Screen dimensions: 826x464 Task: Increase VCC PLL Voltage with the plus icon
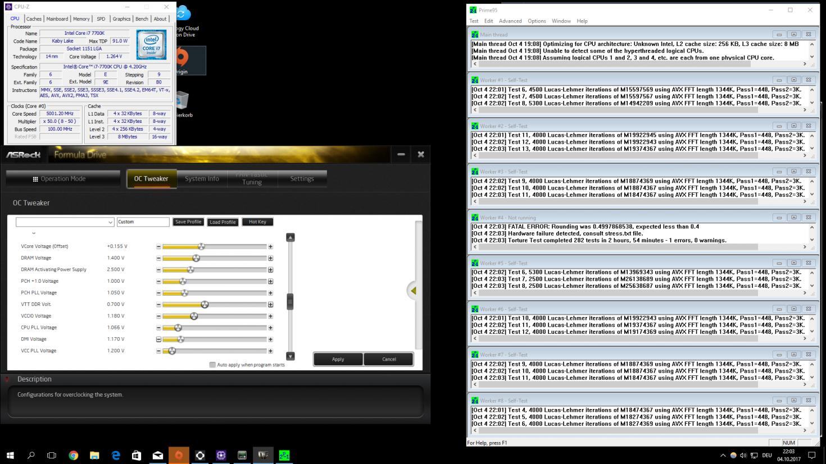(x=270, y=351)
